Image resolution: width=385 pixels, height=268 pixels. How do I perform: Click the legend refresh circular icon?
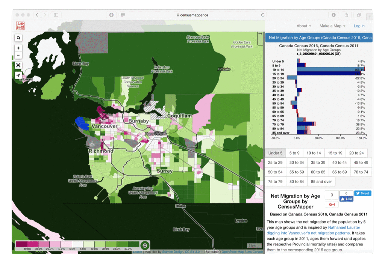click(x=145, y=245)
